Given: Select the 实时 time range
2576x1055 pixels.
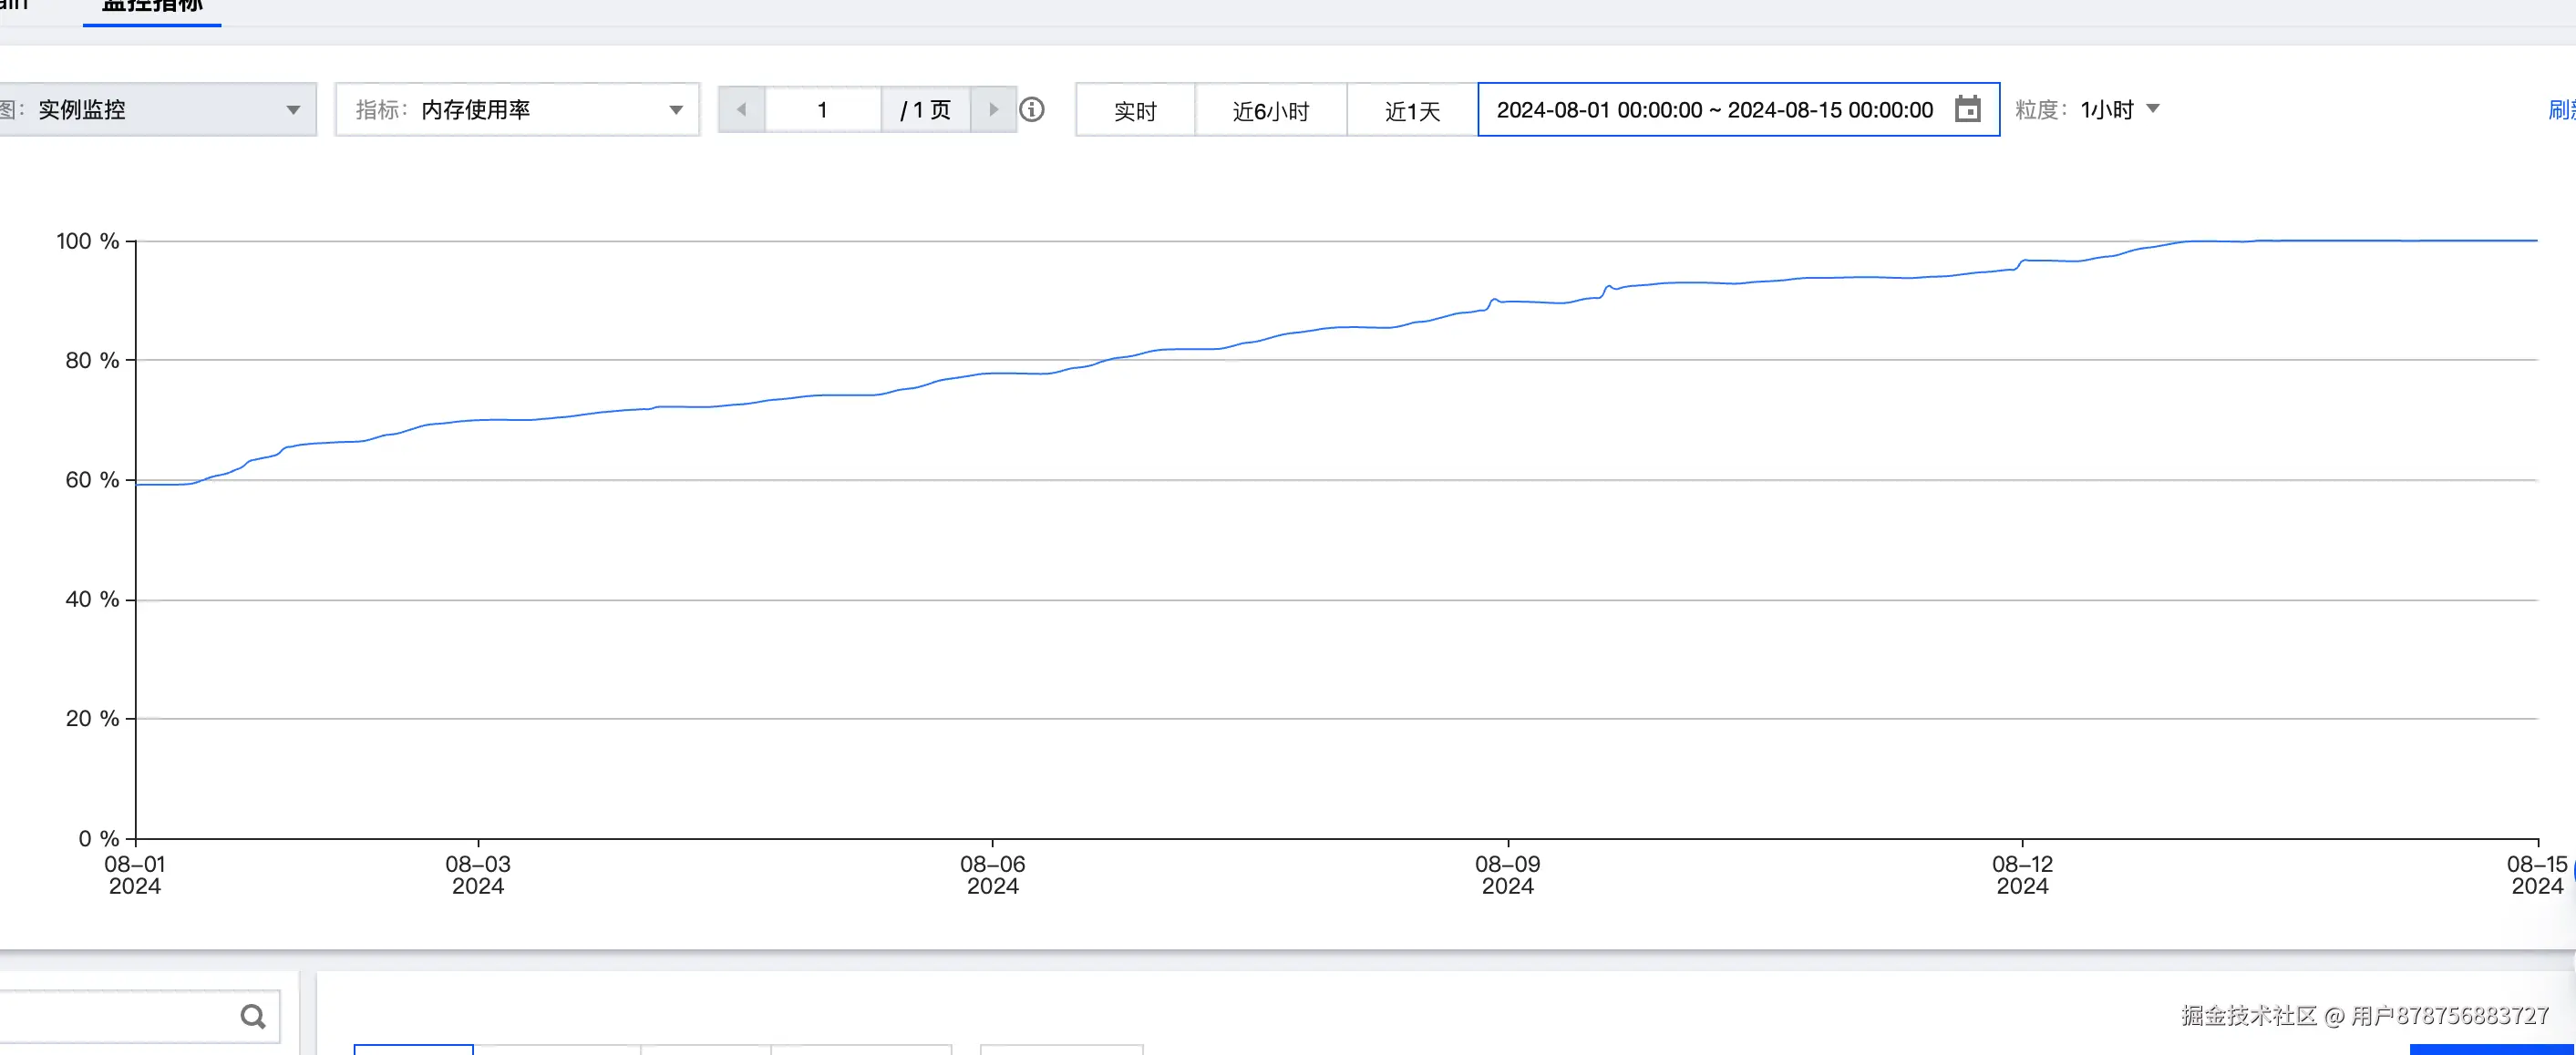Looking at the screenshot, I should pyautogui.click(x=1135, y=111).
